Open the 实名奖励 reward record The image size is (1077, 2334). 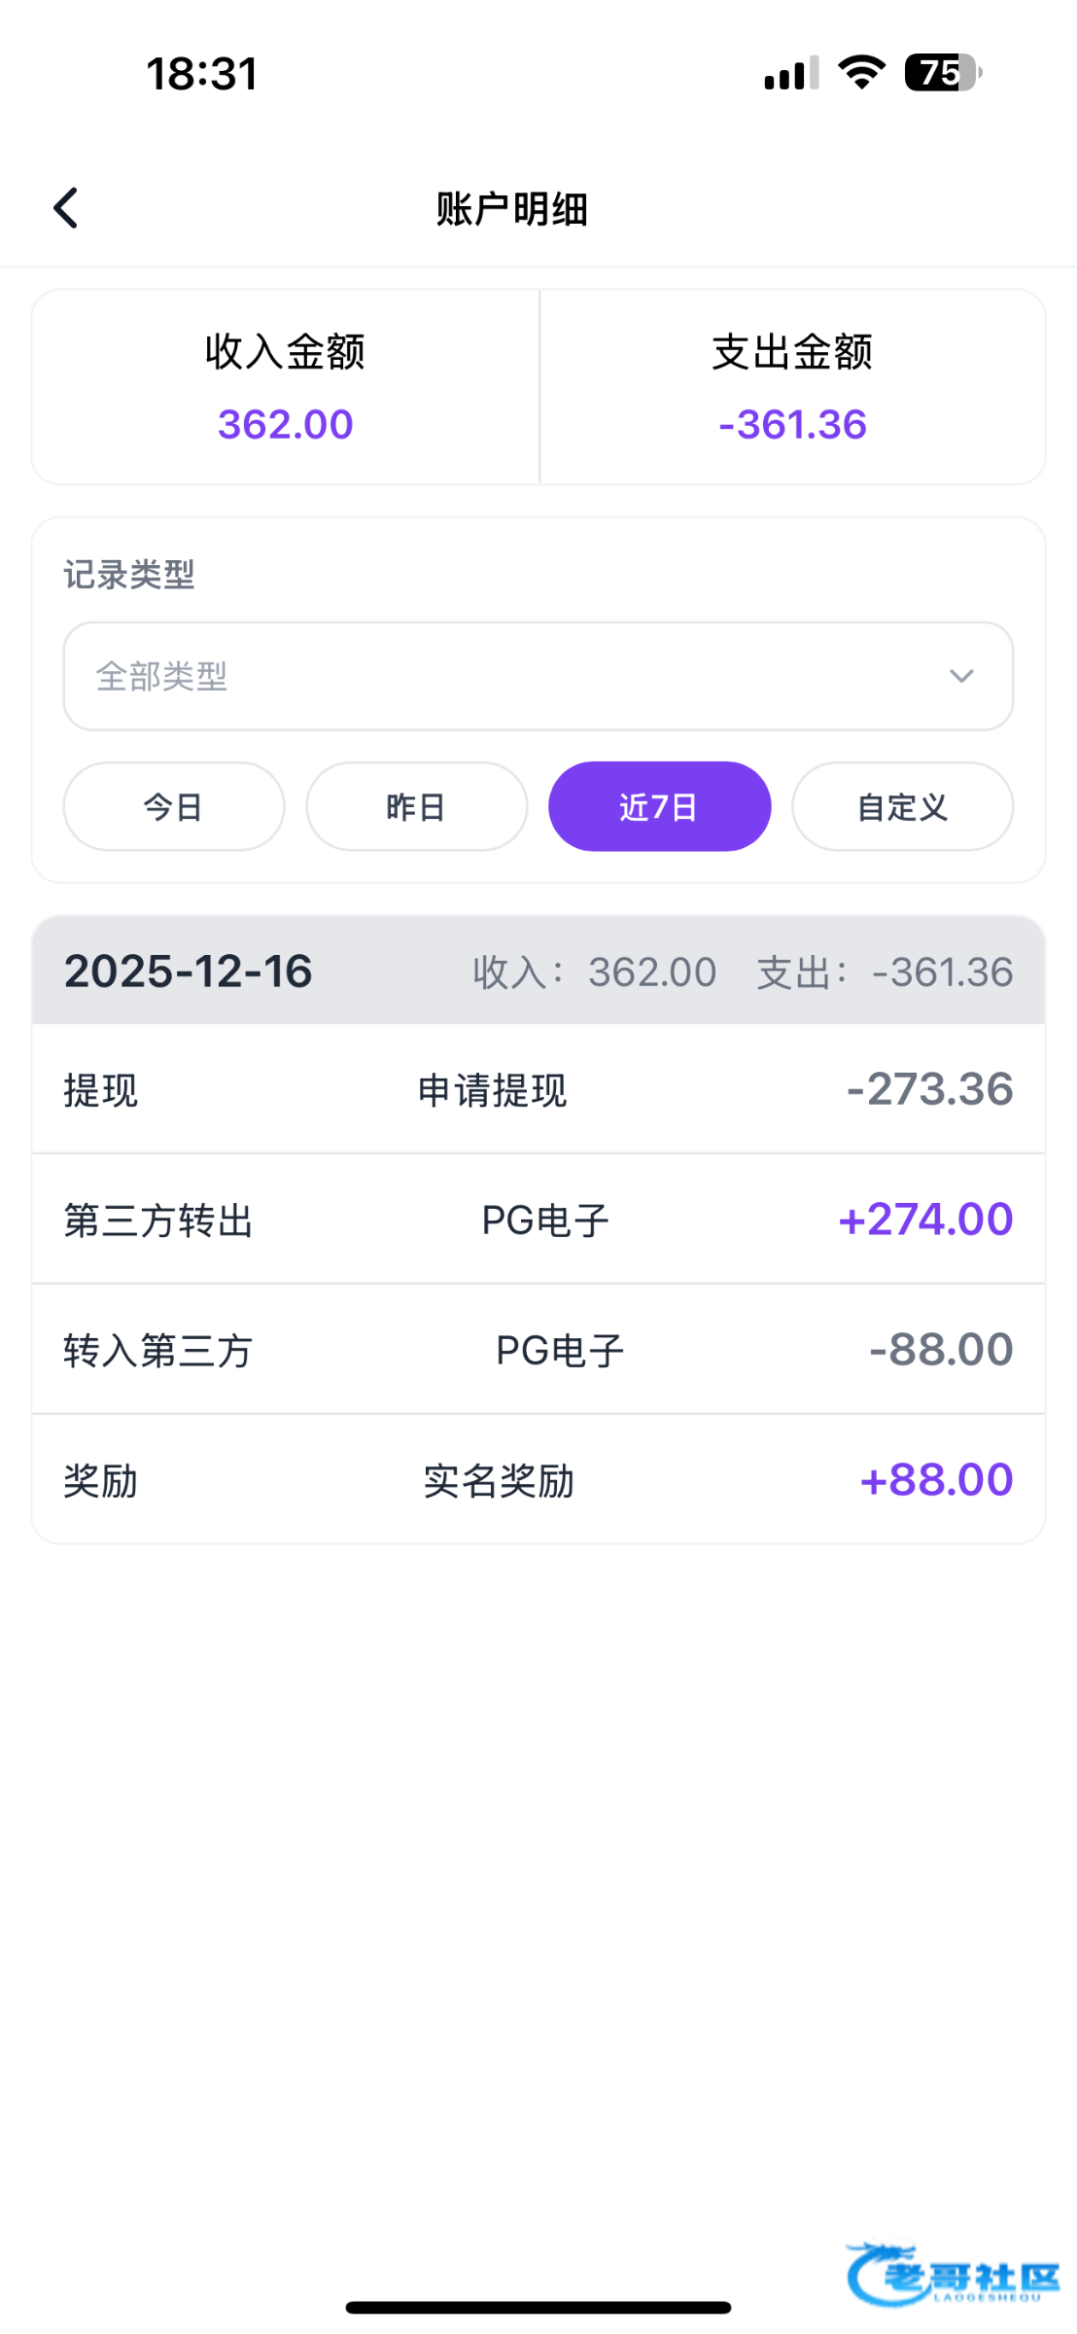click(x=538, y=1480)
